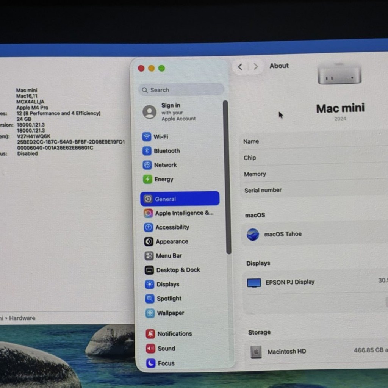The height and width of the screenshot is (388, 388).
Task: Click the macOS Tahoe row text
Action: point(283,234)
